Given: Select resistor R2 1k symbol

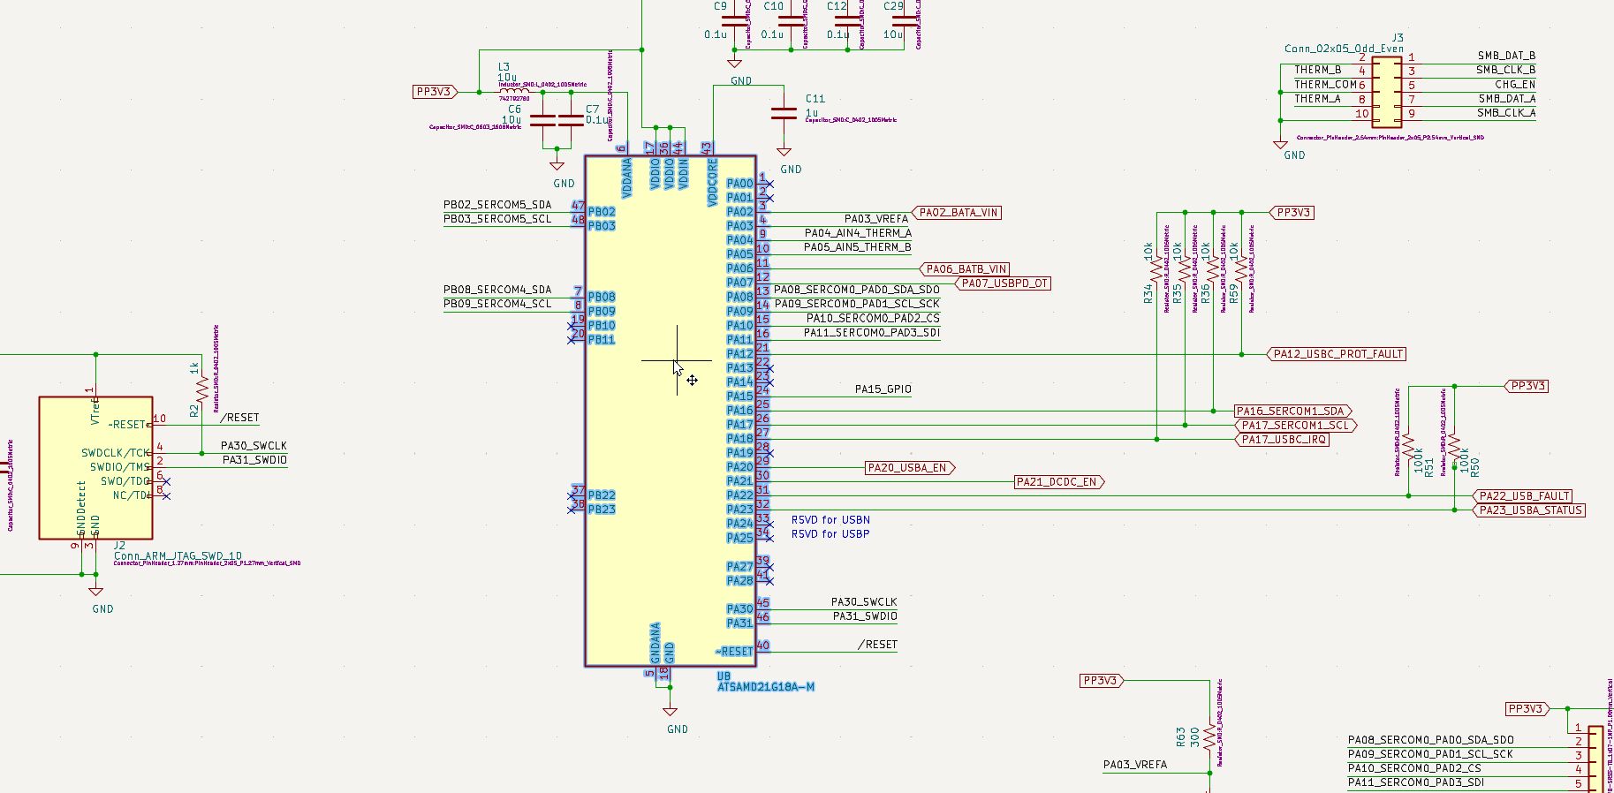Looking at the screenshot, I should point(202,387).
